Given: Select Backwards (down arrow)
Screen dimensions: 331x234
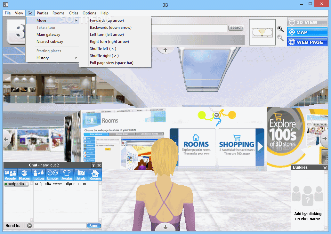Looking at the screenshot, I should point(115,28).
